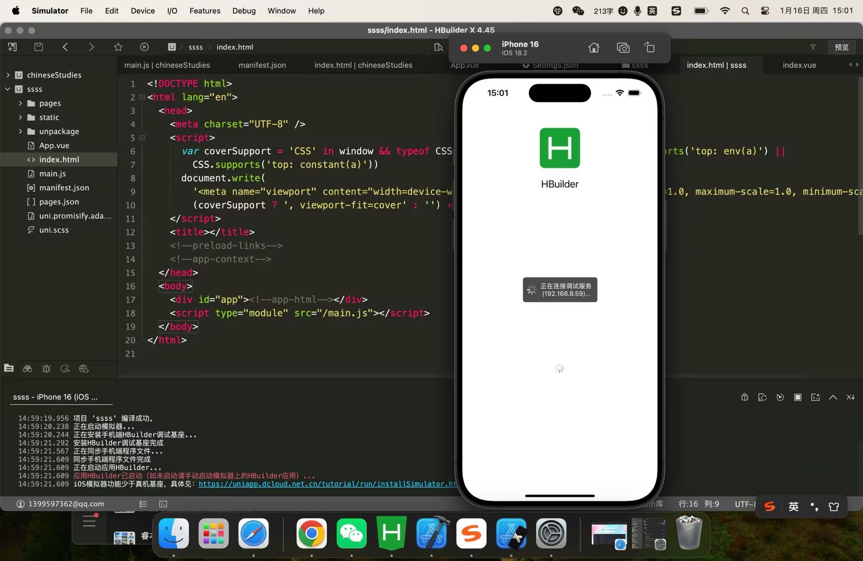Collapse the script fold marker on line 5
Image resolution: width=863 pixels, height=561 pixels.
142,138
